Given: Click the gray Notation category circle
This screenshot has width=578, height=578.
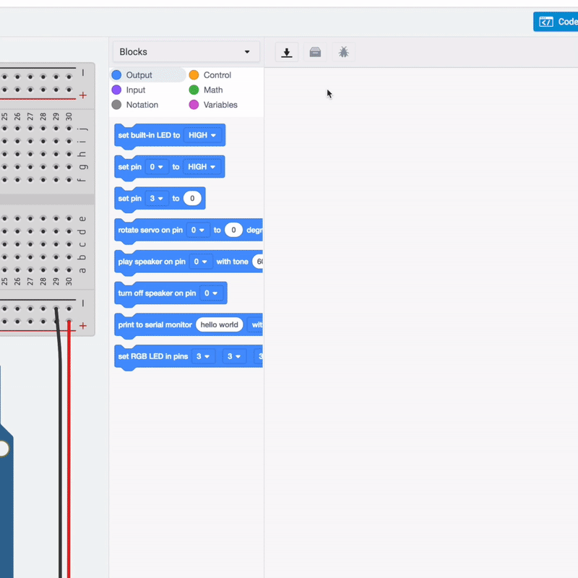Looking at the screenshot, I should tap(116, 105).
